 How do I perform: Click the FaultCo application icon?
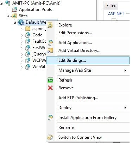28,41
